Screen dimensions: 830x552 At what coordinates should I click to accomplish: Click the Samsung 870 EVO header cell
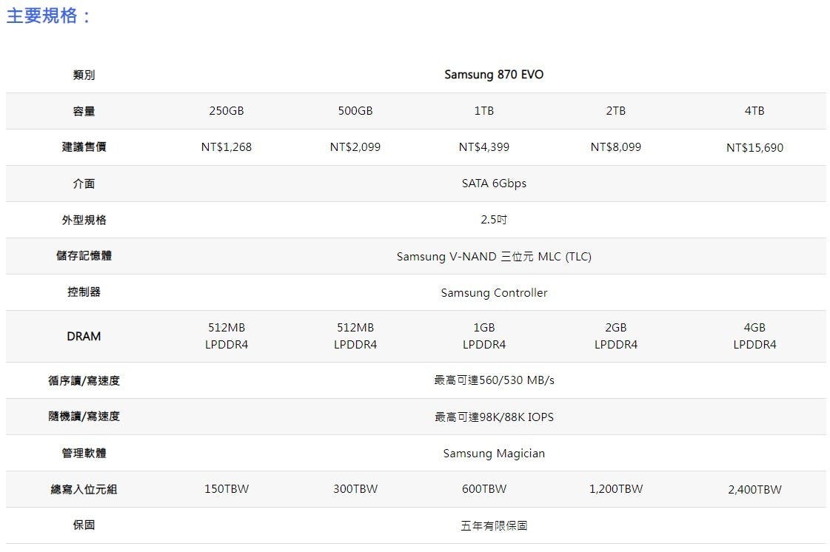tap(494, 75)
